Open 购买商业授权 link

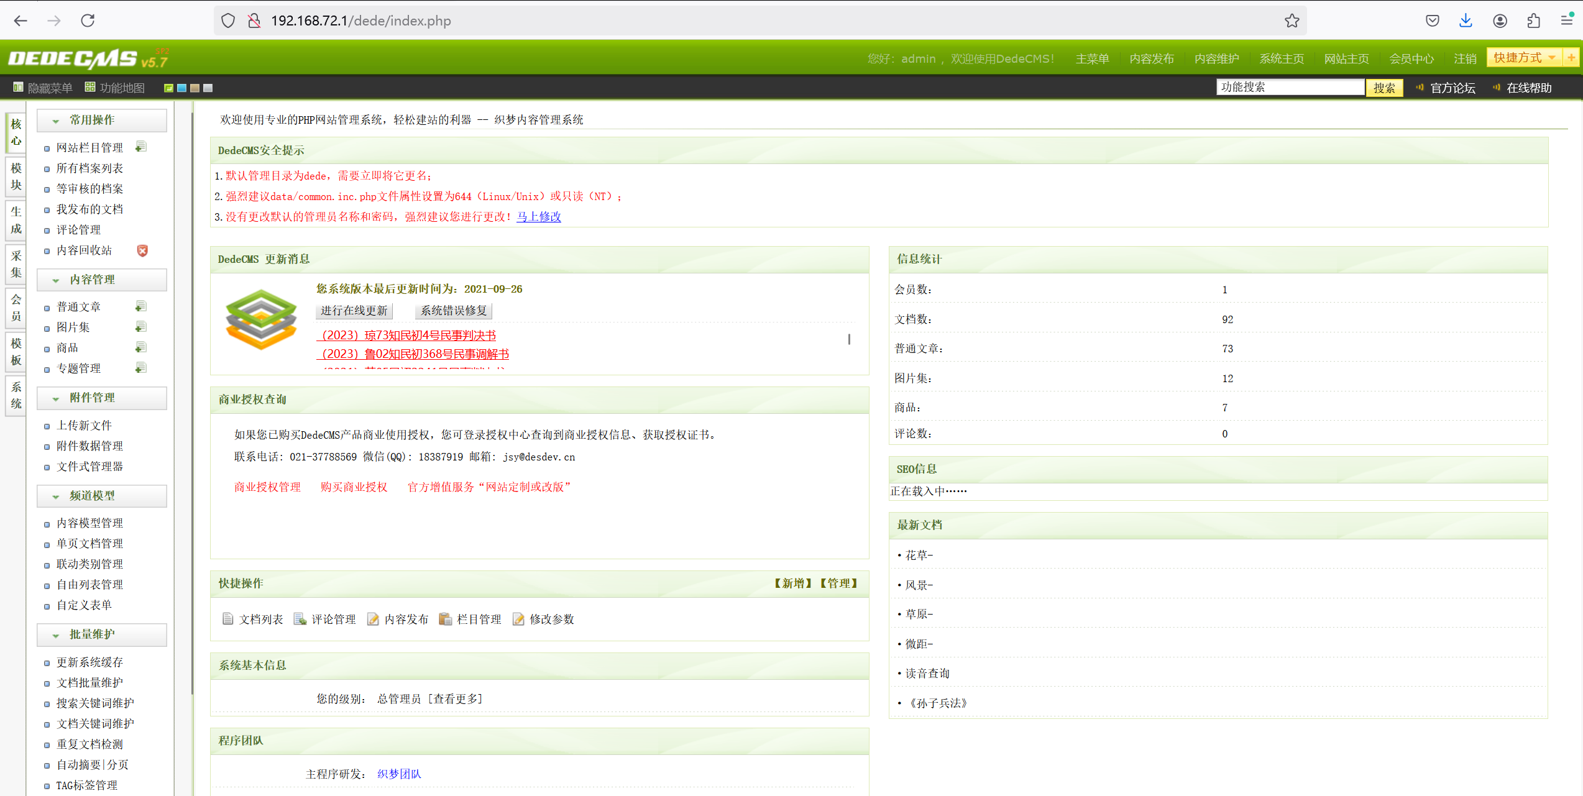point(354,487)
